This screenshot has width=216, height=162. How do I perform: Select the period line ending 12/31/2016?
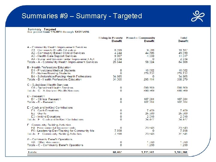pos(58,32)
